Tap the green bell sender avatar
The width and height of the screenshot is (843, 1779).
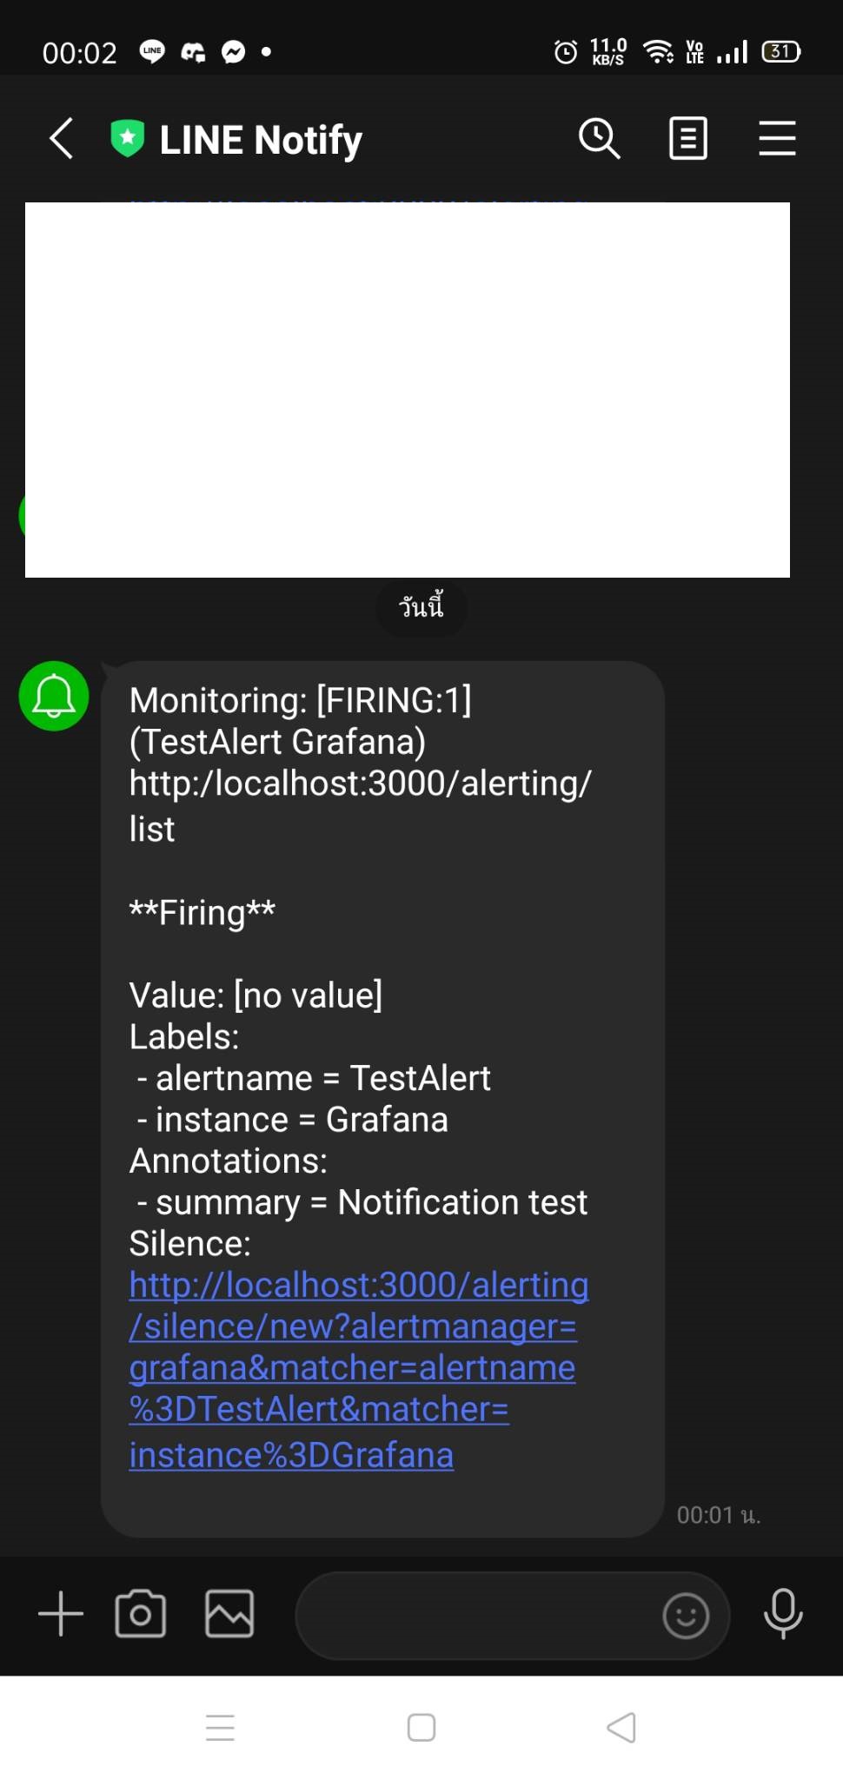point(54,697)
